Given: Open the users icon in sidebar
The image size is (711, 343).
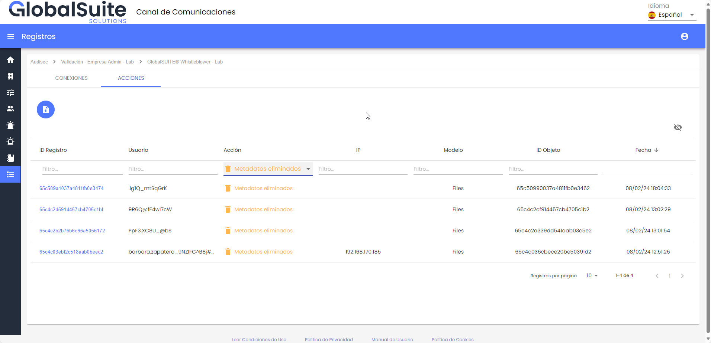Looking at the screenshot, I should tap(10, 109).
